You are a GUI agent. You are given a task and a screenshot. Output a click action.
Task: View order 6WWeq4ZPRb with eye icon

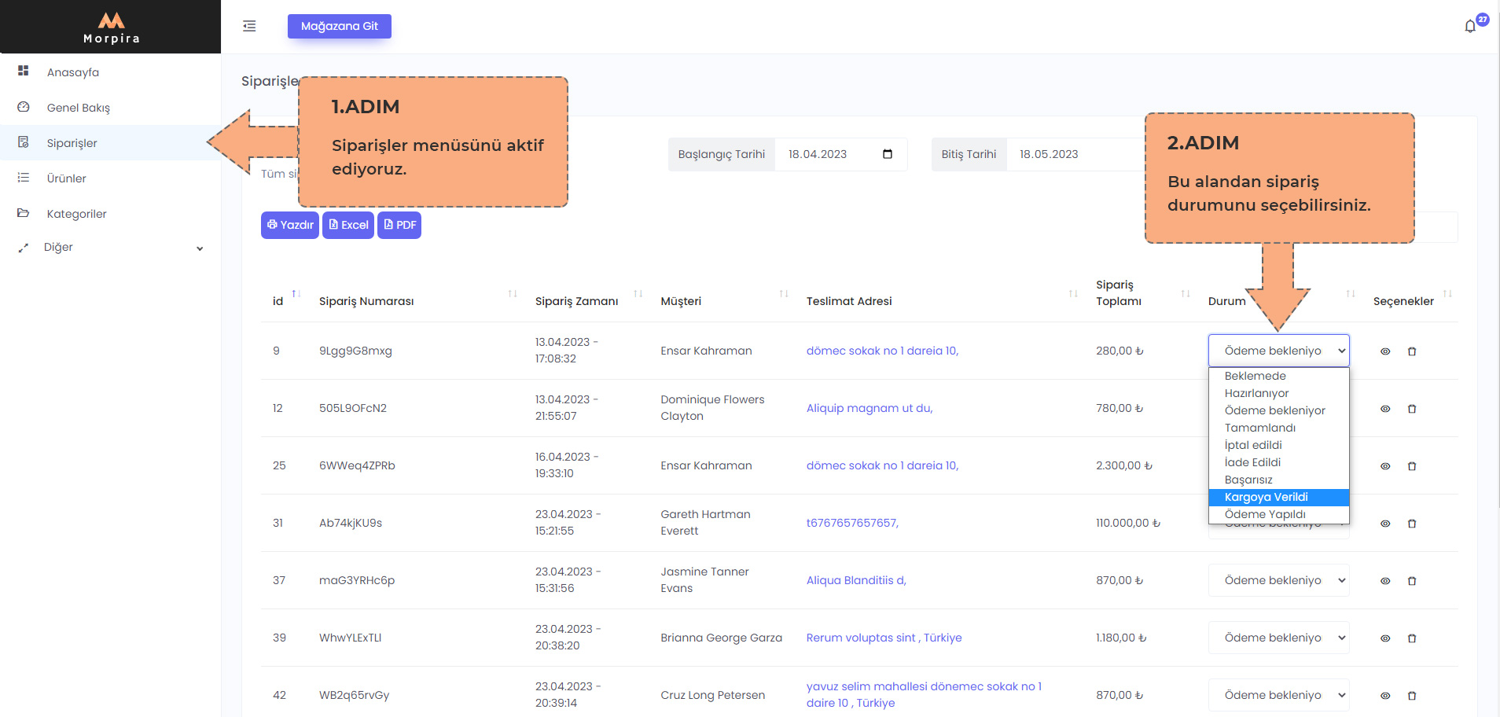1385,466
